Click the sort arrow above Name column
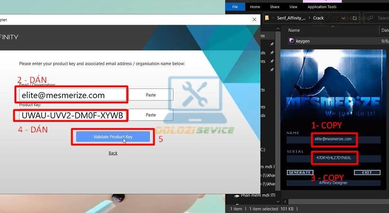 [x=333, y=26]
